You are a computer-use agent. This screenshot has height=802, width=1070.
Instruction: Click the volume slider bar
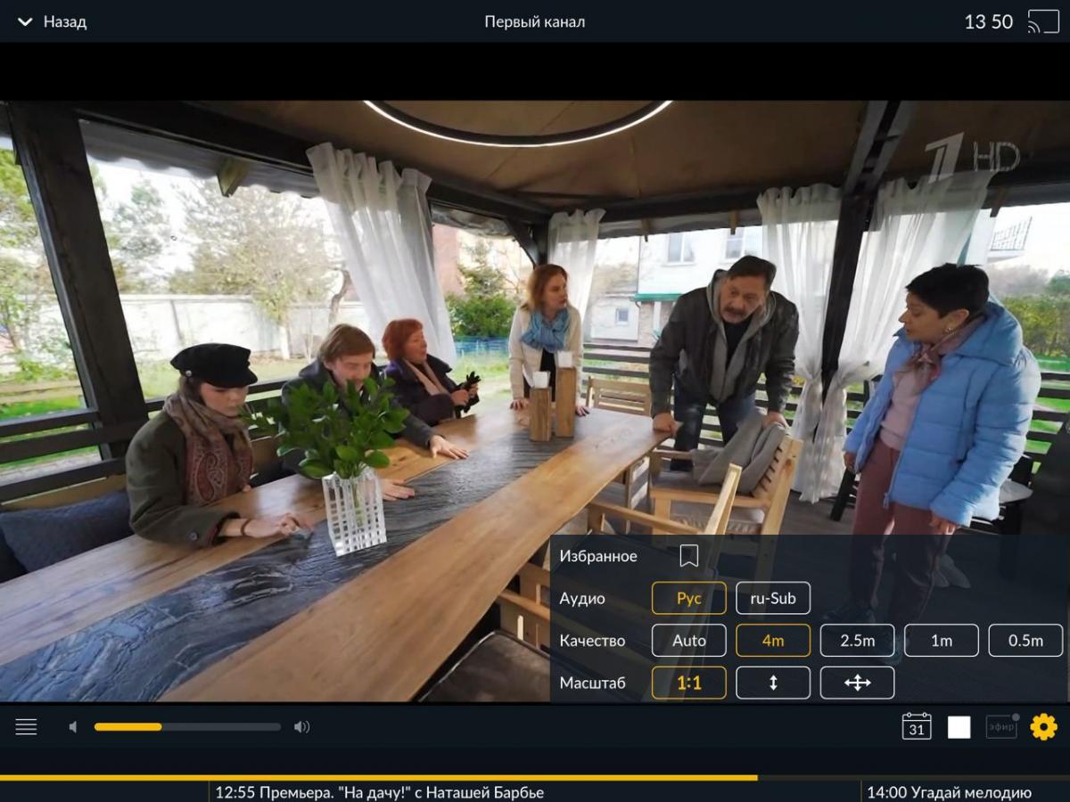pos(187,727)
